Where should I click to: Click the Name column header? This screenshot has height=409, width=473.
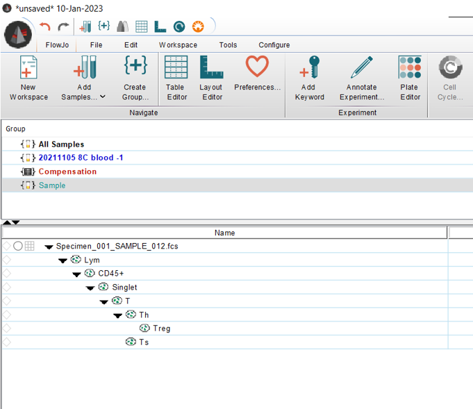(x=224, y=233)
